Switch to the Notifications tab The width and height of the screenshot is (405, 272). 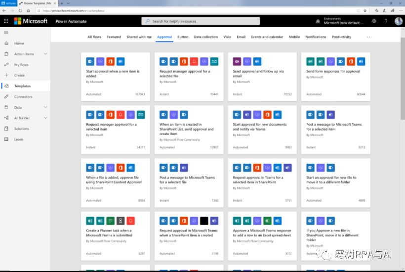pos(316,37)
